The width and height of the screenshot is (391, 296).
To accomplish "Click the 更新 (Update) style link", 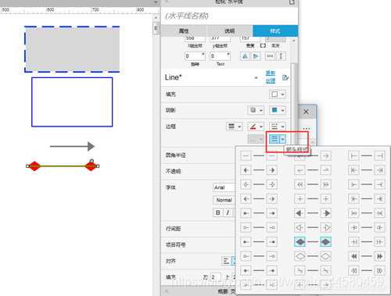I will pyautogui.click(x=271, y=73).
